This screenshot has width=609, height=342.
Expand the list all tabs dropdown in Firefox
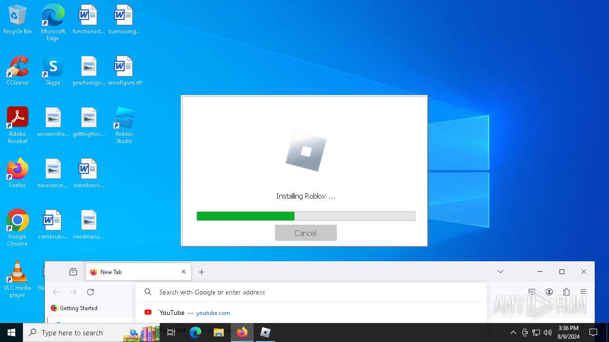point(501,272)
